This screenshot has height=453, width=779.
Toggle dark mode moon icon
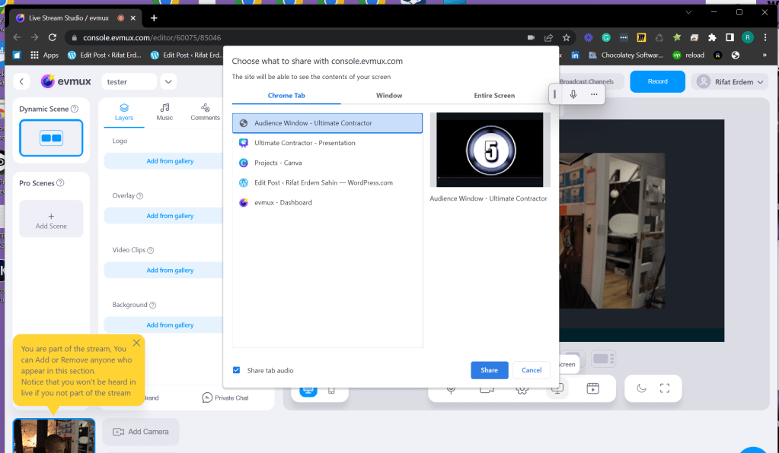tap(641, 388)
